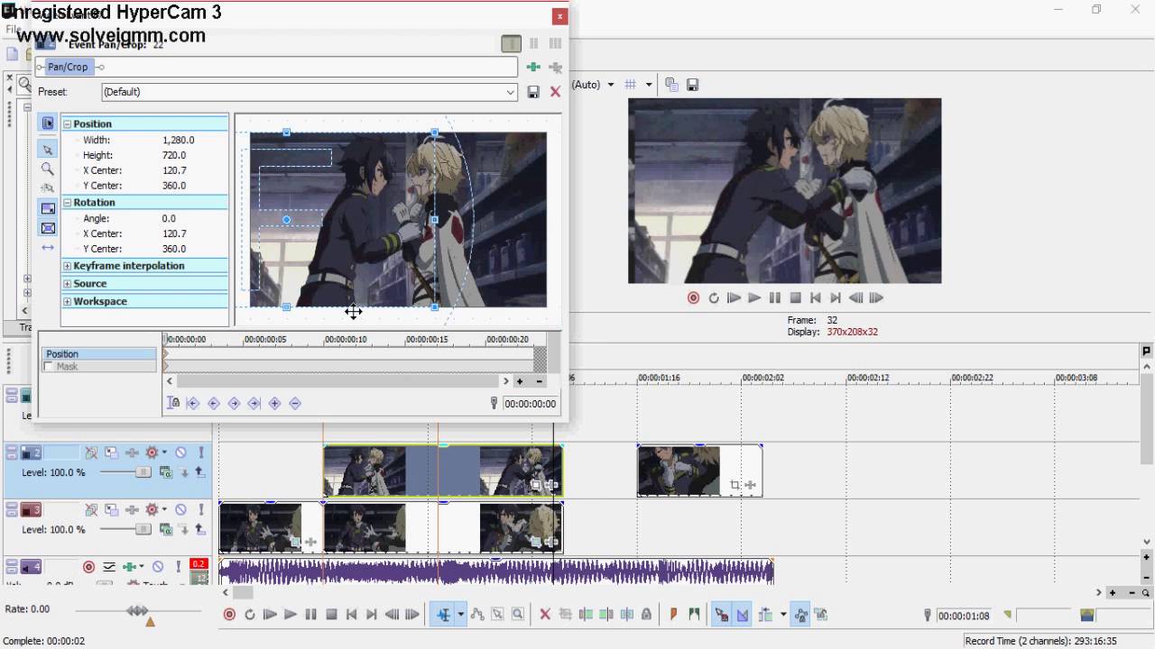Enable the Mask checkbox
Image resolution: width=1155 pixels, height=649 pixels.
[x=49, y=367]
